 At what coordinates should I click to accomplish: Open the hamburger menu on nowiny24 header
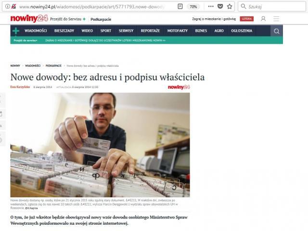pyautogui.click(x=276, y=19)
